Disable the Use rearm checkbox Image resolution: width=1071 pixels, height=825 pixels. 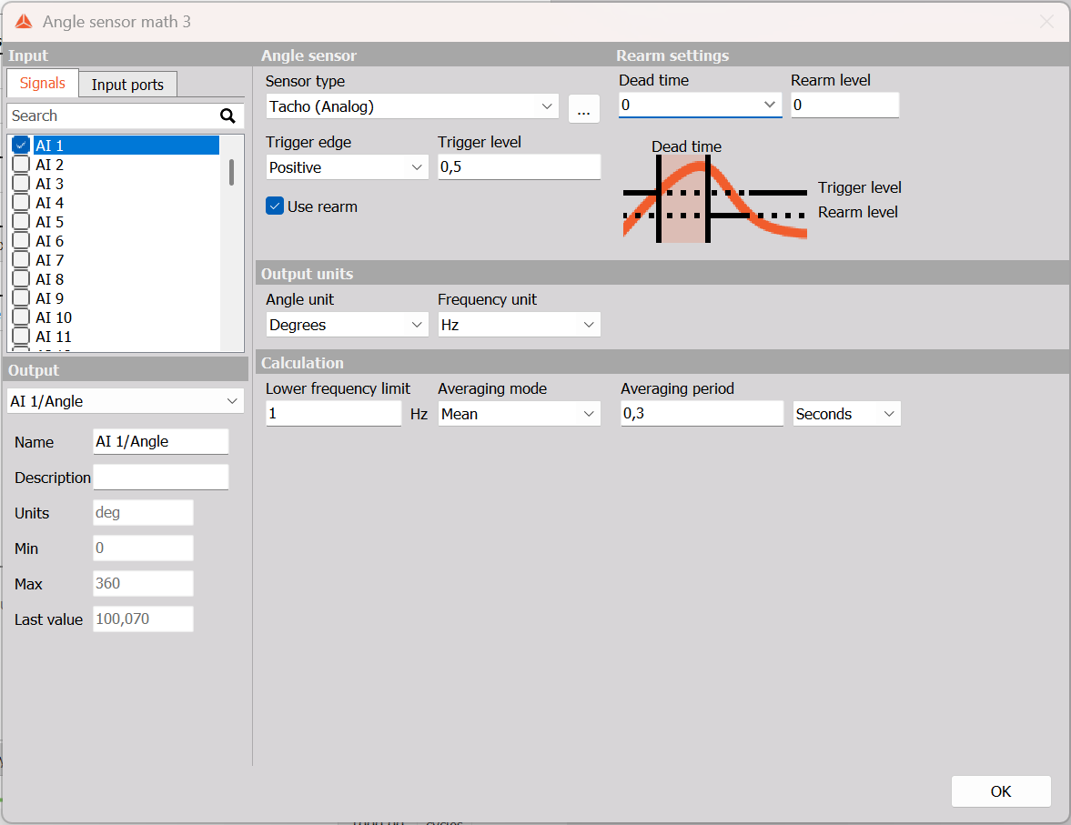pos(275,206)
